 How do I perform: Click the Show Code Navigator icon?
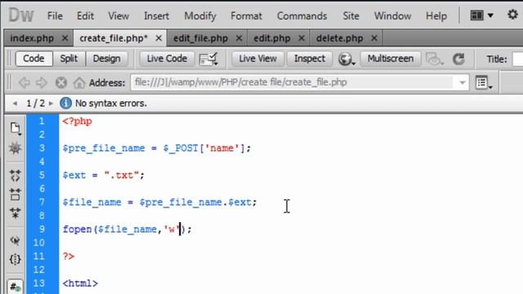[x=15, y=148]
